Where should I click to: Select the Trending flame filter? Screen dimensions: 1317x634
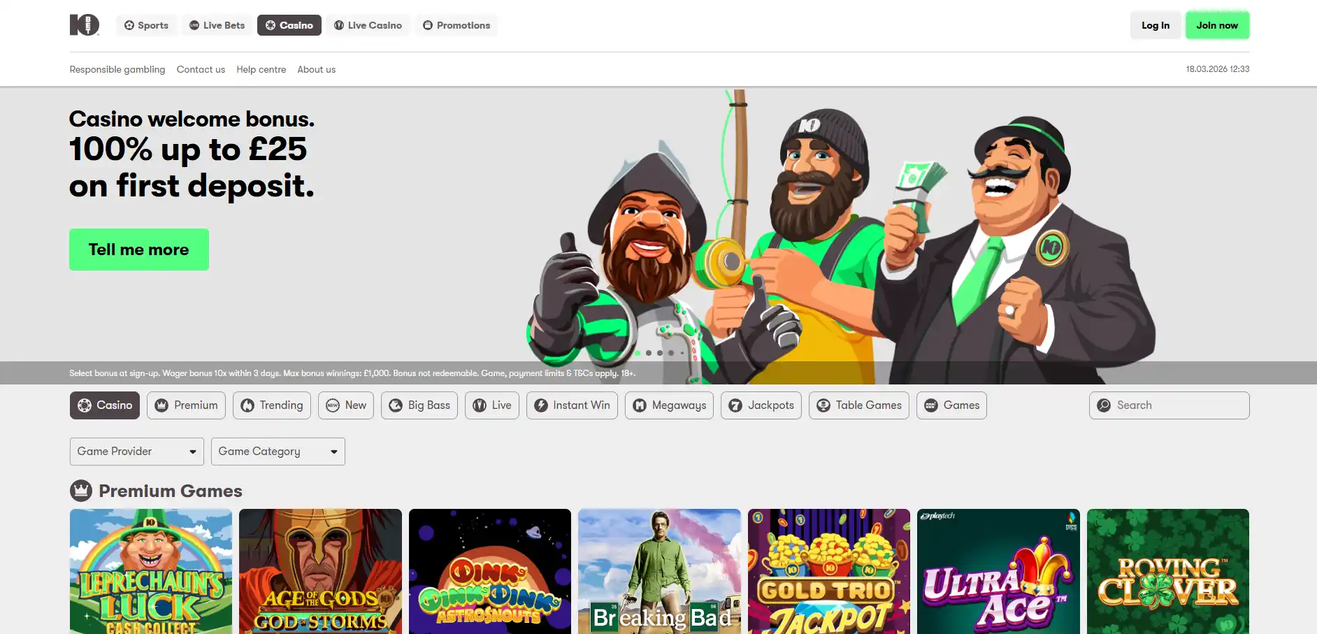pos(272,405)
